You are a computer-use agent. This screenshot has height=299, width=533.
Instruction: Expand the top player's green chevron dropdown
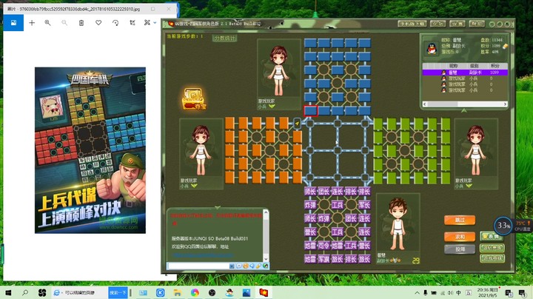pos(272,107)
